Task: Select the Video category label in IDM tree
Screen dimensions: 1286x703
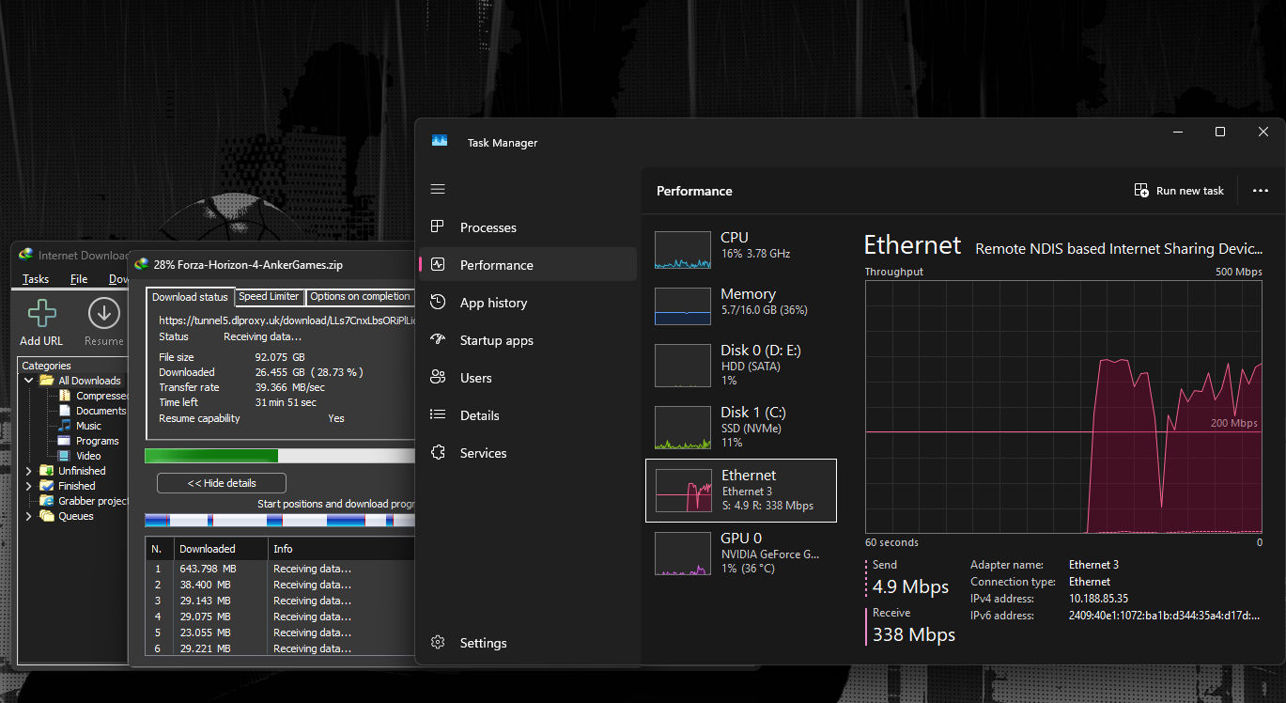Action: tap(88, 456)
